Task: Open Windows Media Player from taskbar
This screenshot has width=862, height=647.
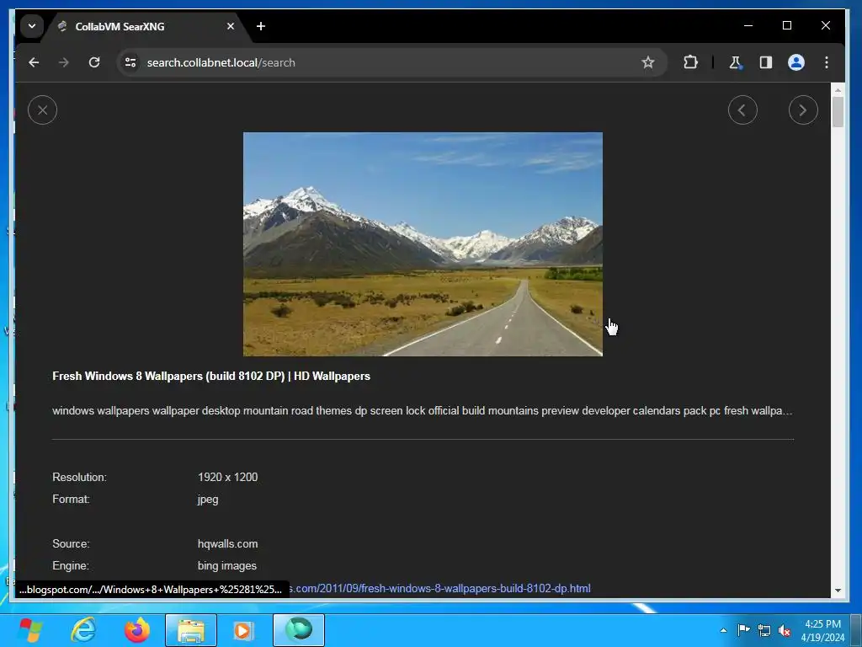Action: [x=243, y=630]
